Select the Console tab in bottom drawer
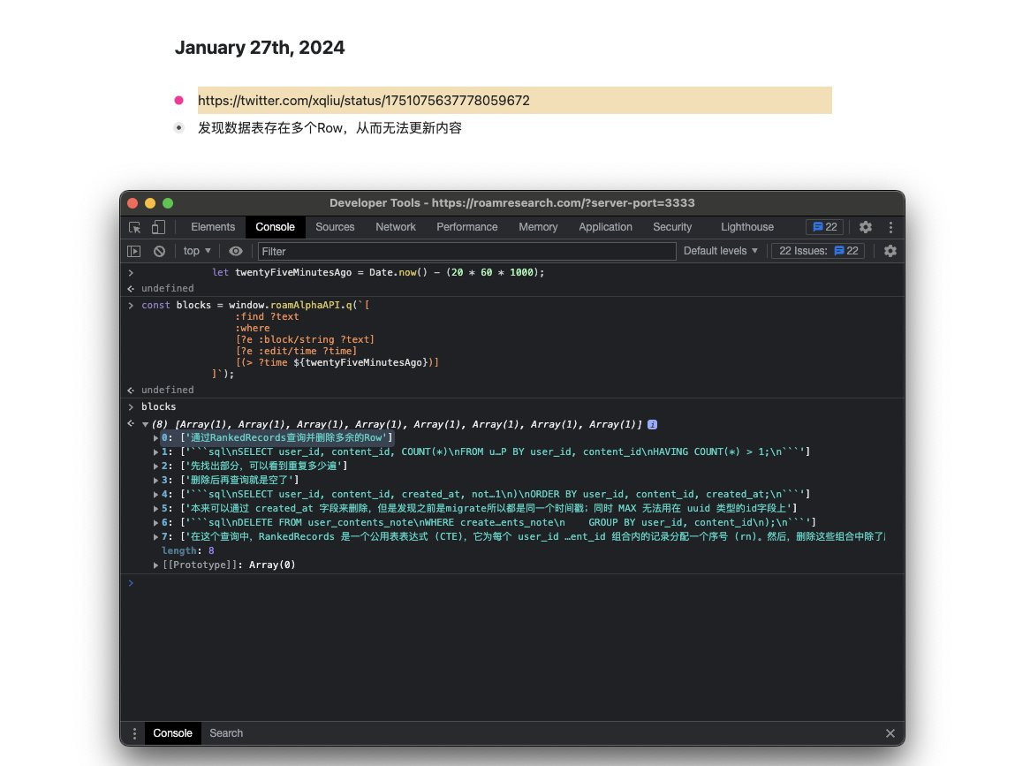 click(173, 733)
